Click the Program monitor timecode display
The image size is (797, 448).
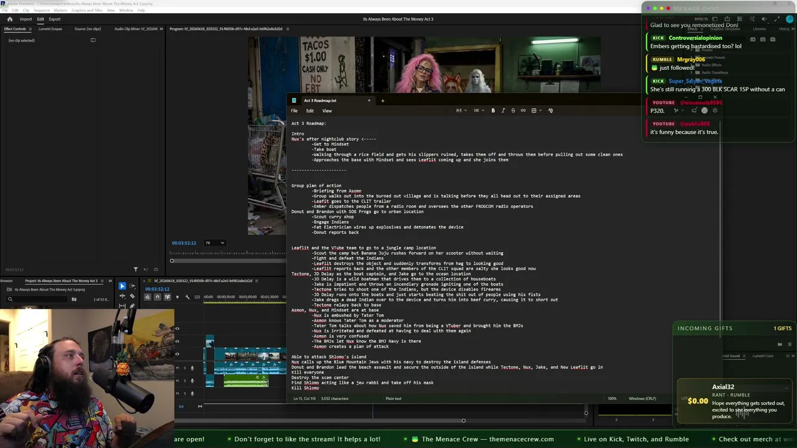[x=184, y=243]
